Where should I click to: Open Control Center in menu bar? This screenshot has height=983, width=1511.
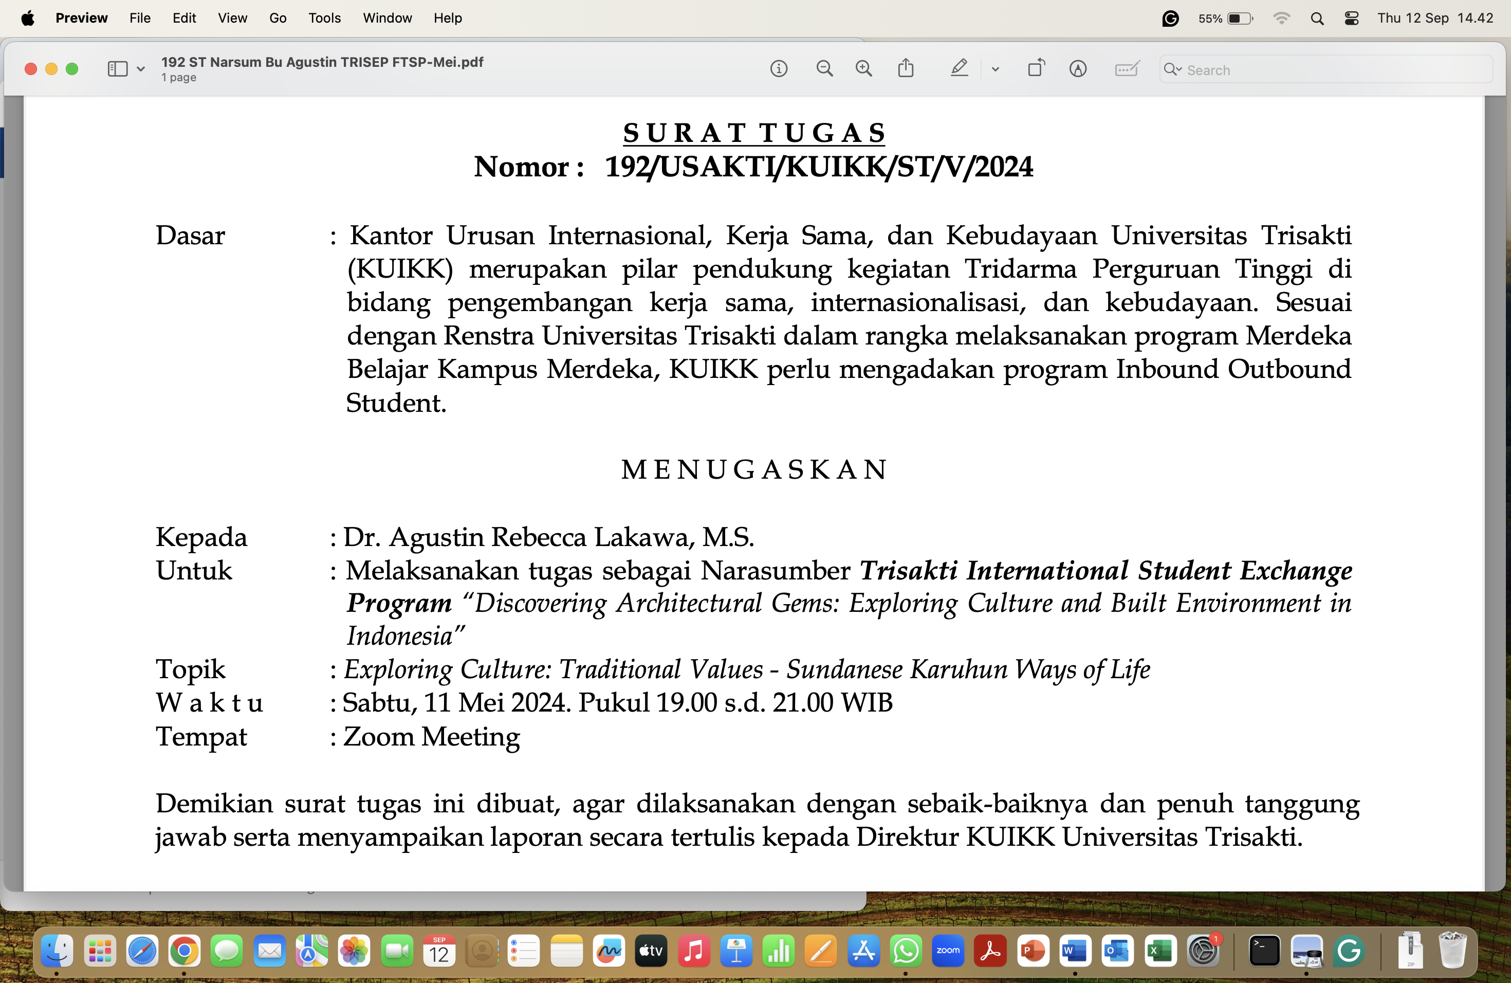1351,18
